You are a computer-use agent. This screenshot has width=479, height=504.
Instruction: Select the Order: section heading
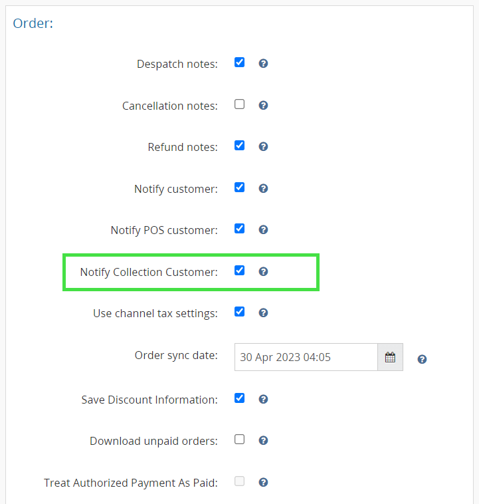pos(33,23)
